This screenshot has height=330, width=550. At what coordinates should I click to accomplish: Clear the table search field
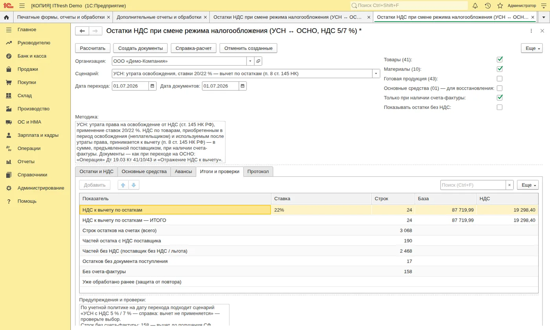coord(510,185)
